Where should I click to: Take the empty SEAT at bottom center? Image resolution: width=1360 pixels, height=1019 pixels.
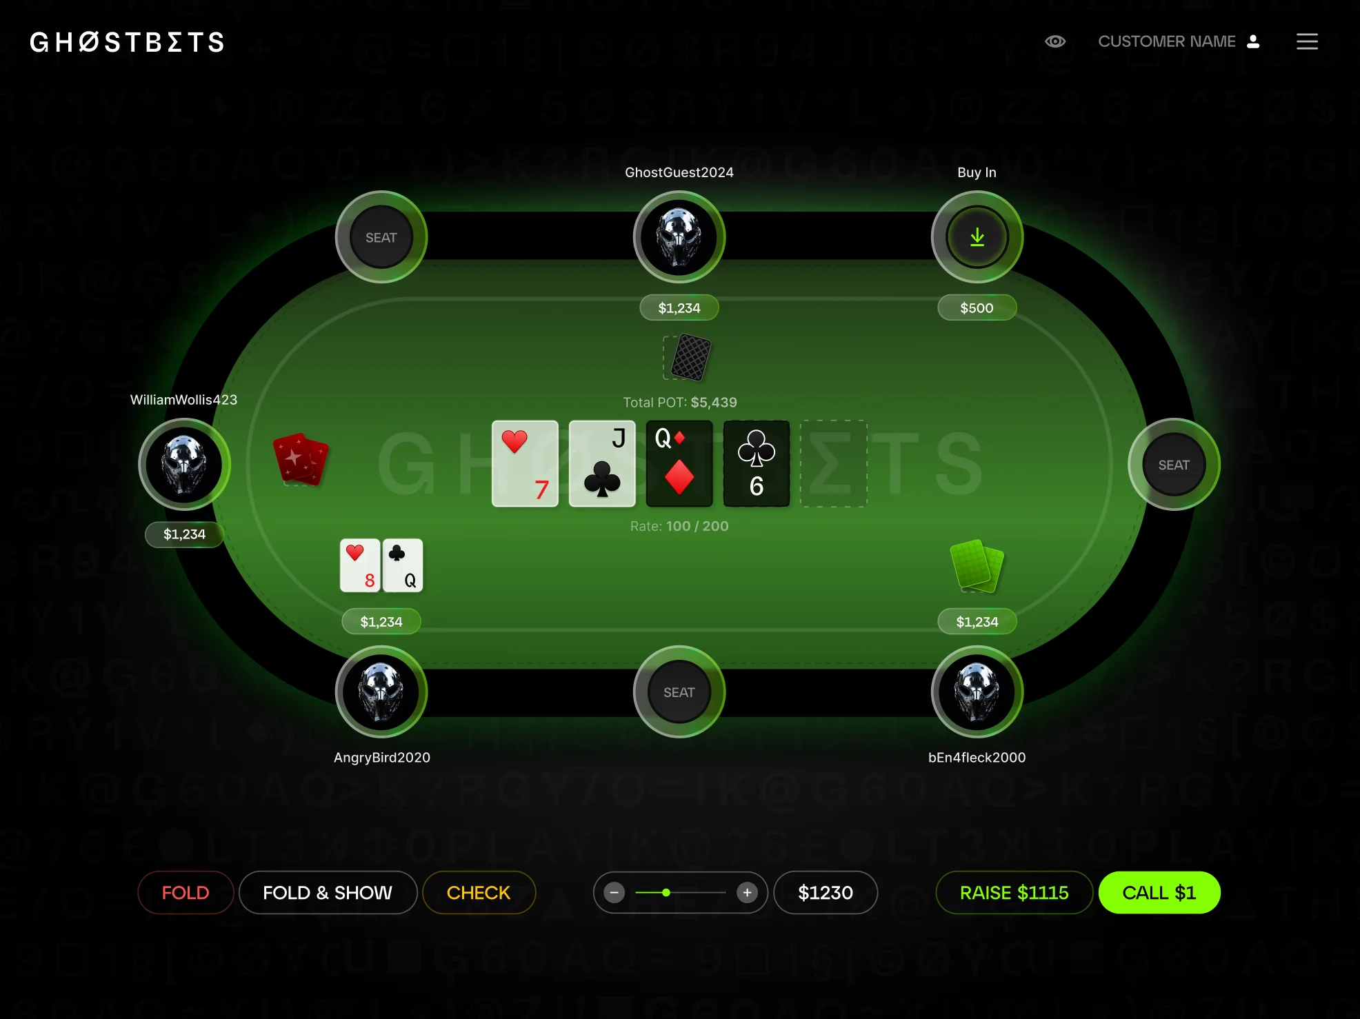679,692
